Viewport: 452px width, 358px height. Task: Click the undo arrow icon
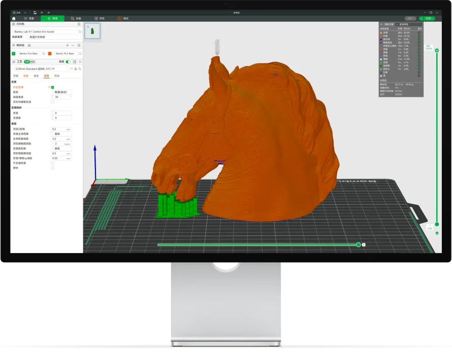pos(42,13)
